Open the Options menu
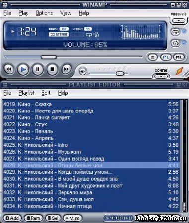Screen dimensions: 189x223 tap(44, 13)
